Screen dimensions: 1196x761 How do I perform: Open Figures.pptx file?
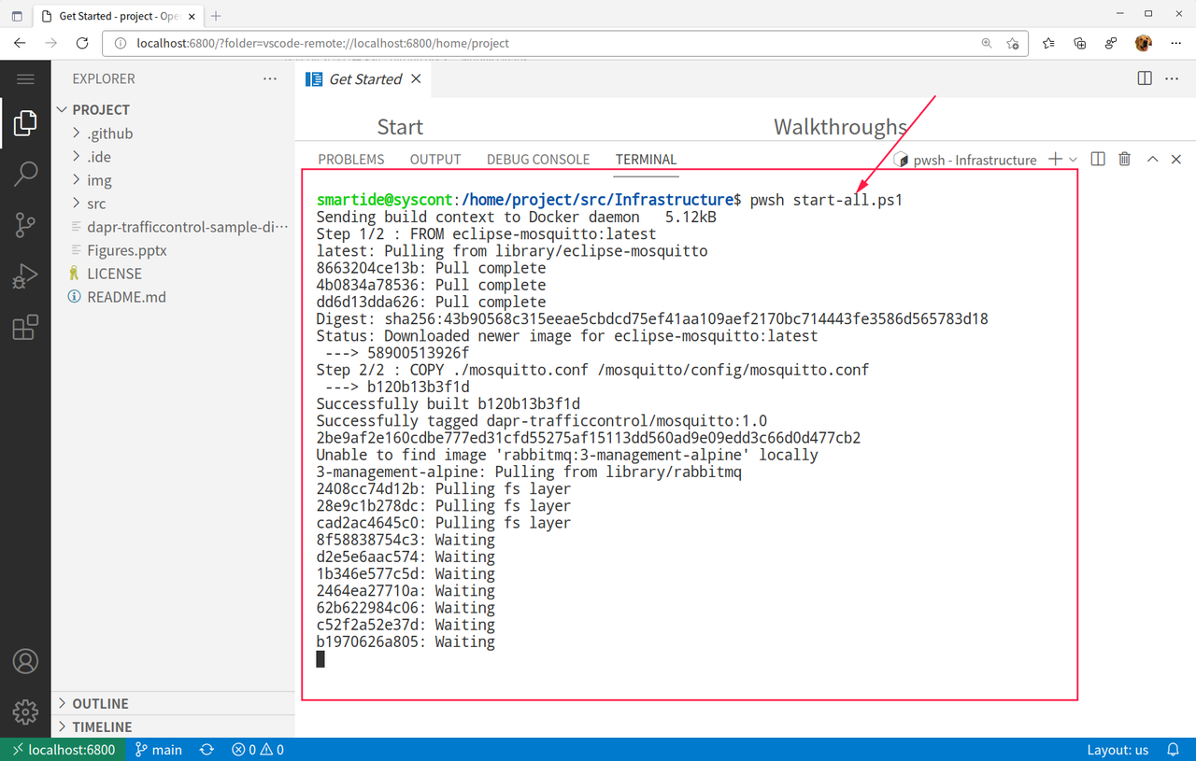pos(173,250)
